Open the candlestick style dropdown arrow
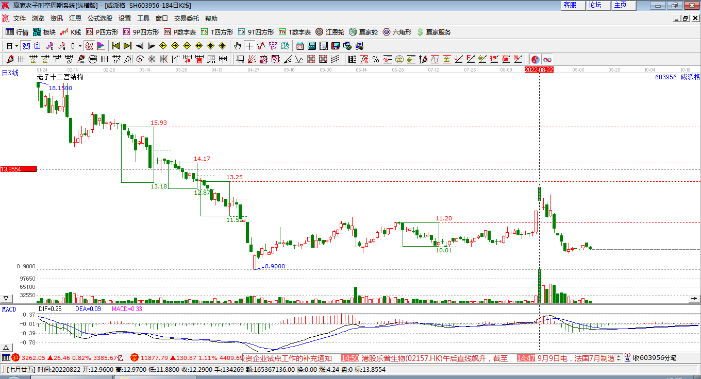The width and height of the screenshot is (701, 379). click(x=80, y=46)
